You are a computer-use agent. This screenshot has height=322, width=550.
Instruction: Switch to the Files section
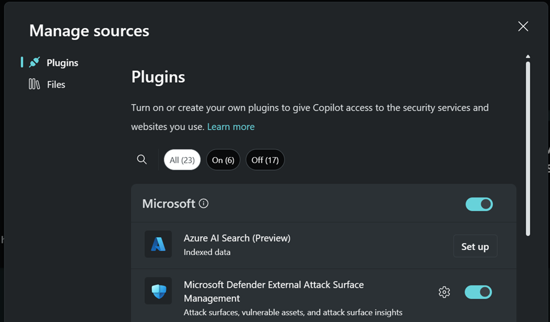click(56, 84)
